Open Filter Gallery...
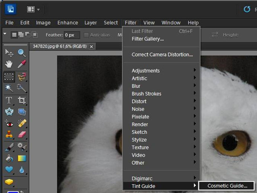The width and height of the screenshot is (257, 193). pos(161,39)
